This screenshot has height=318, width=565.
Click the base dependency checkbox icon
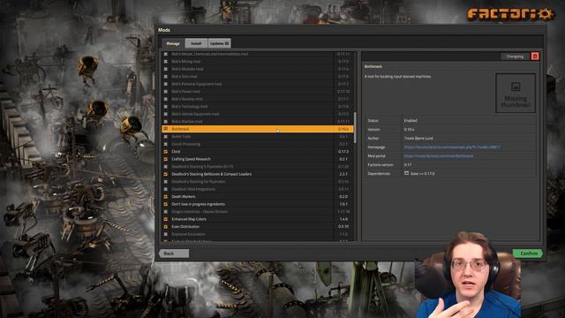pyautogui.click(x=406, y=173)
